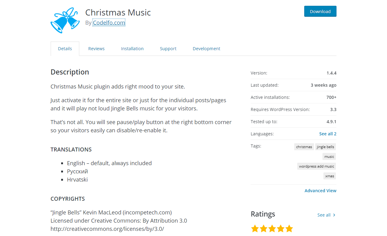Open the Advanced View link

pos(320,191)
